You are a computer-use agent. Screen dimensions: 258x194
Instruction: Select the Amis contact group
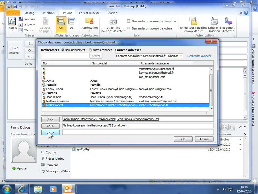coord(125,81)
